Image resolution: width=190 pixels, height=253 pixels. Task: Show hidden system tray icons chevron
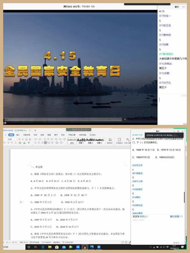click(x=150, y=247)
